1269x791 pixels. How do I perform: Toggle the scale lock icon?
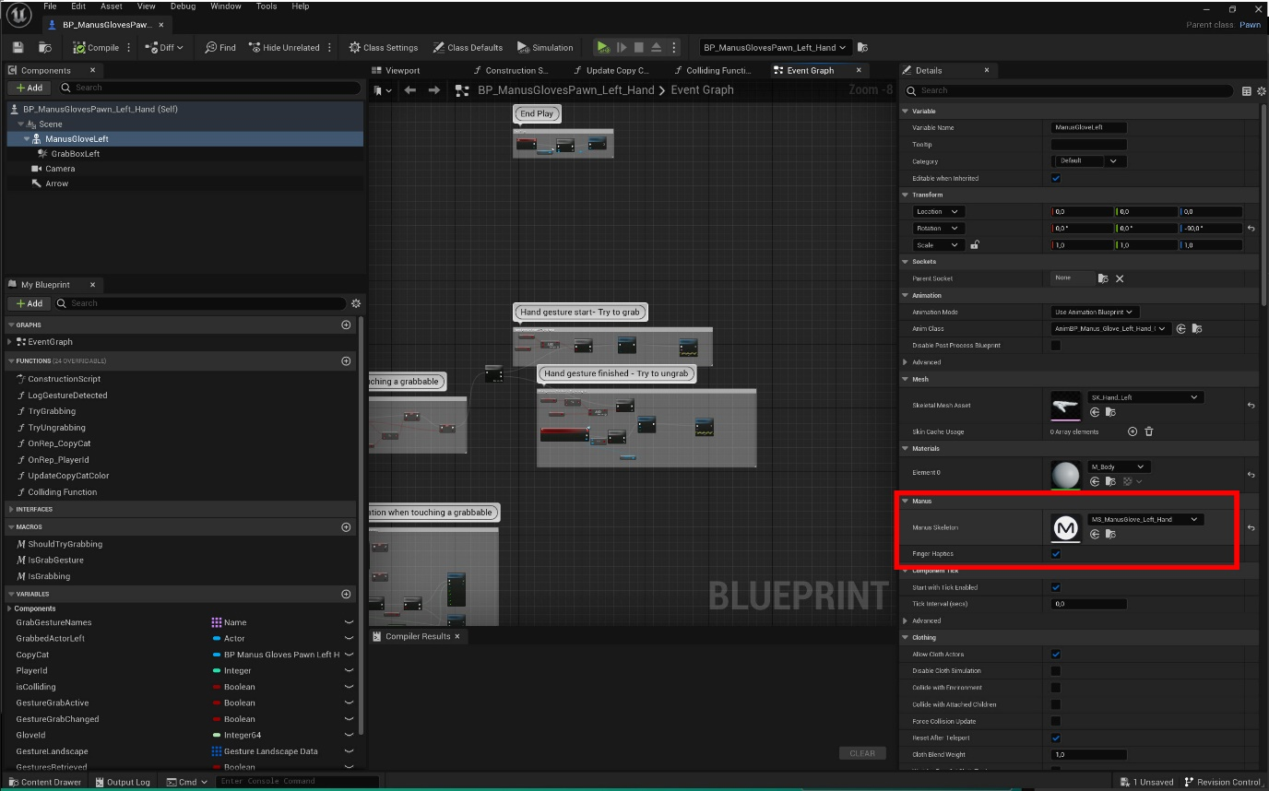975,245
